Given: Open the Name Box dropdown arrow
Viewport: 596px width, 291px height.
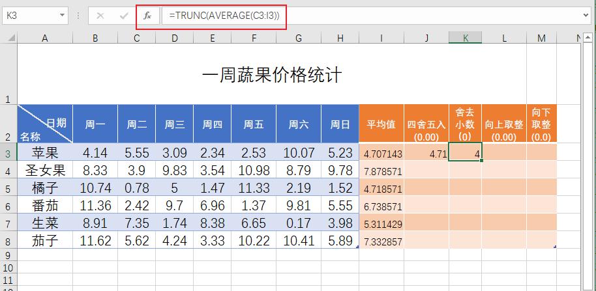Looking at the screenshot, I should [63, 16].
